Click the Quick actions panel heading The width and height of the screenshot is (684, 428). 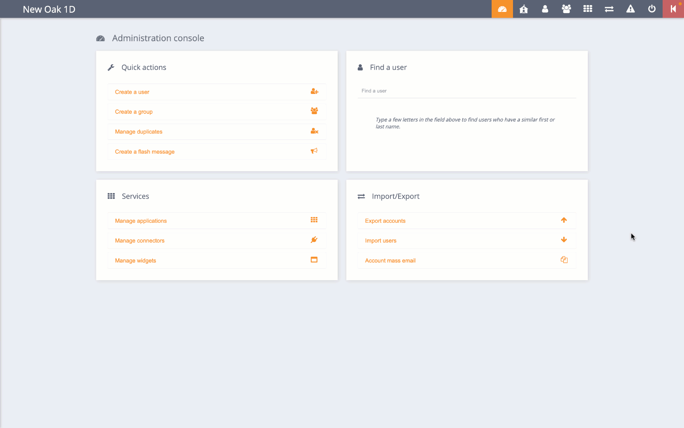(144, 67)
